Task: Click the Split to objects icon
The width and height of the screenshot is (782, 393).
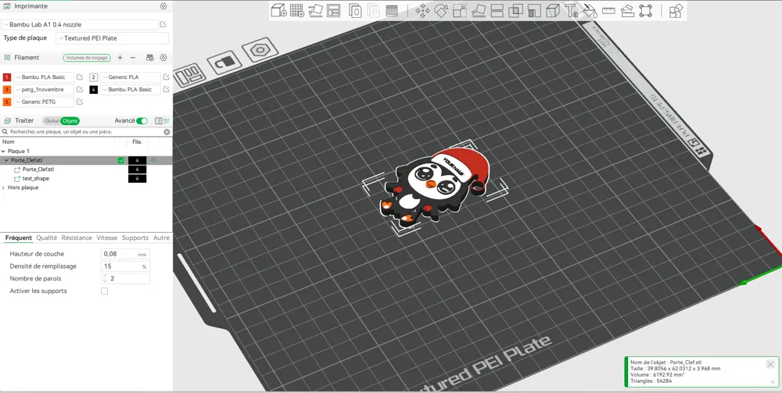Action: 355,10
